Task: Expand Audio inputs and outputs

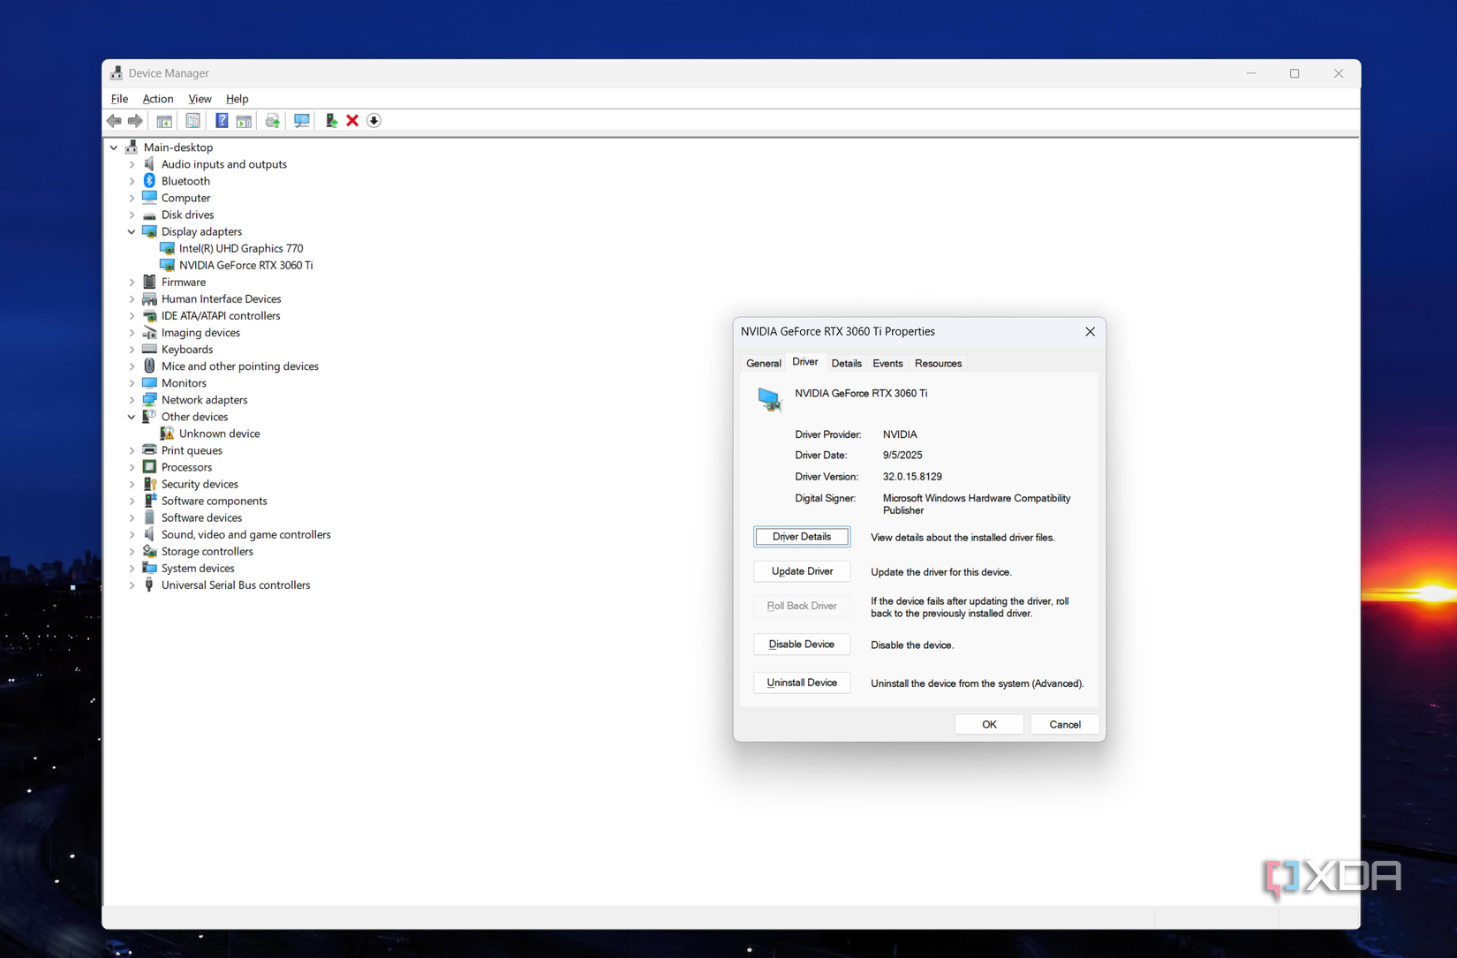Action: click(x=132, y=164)
